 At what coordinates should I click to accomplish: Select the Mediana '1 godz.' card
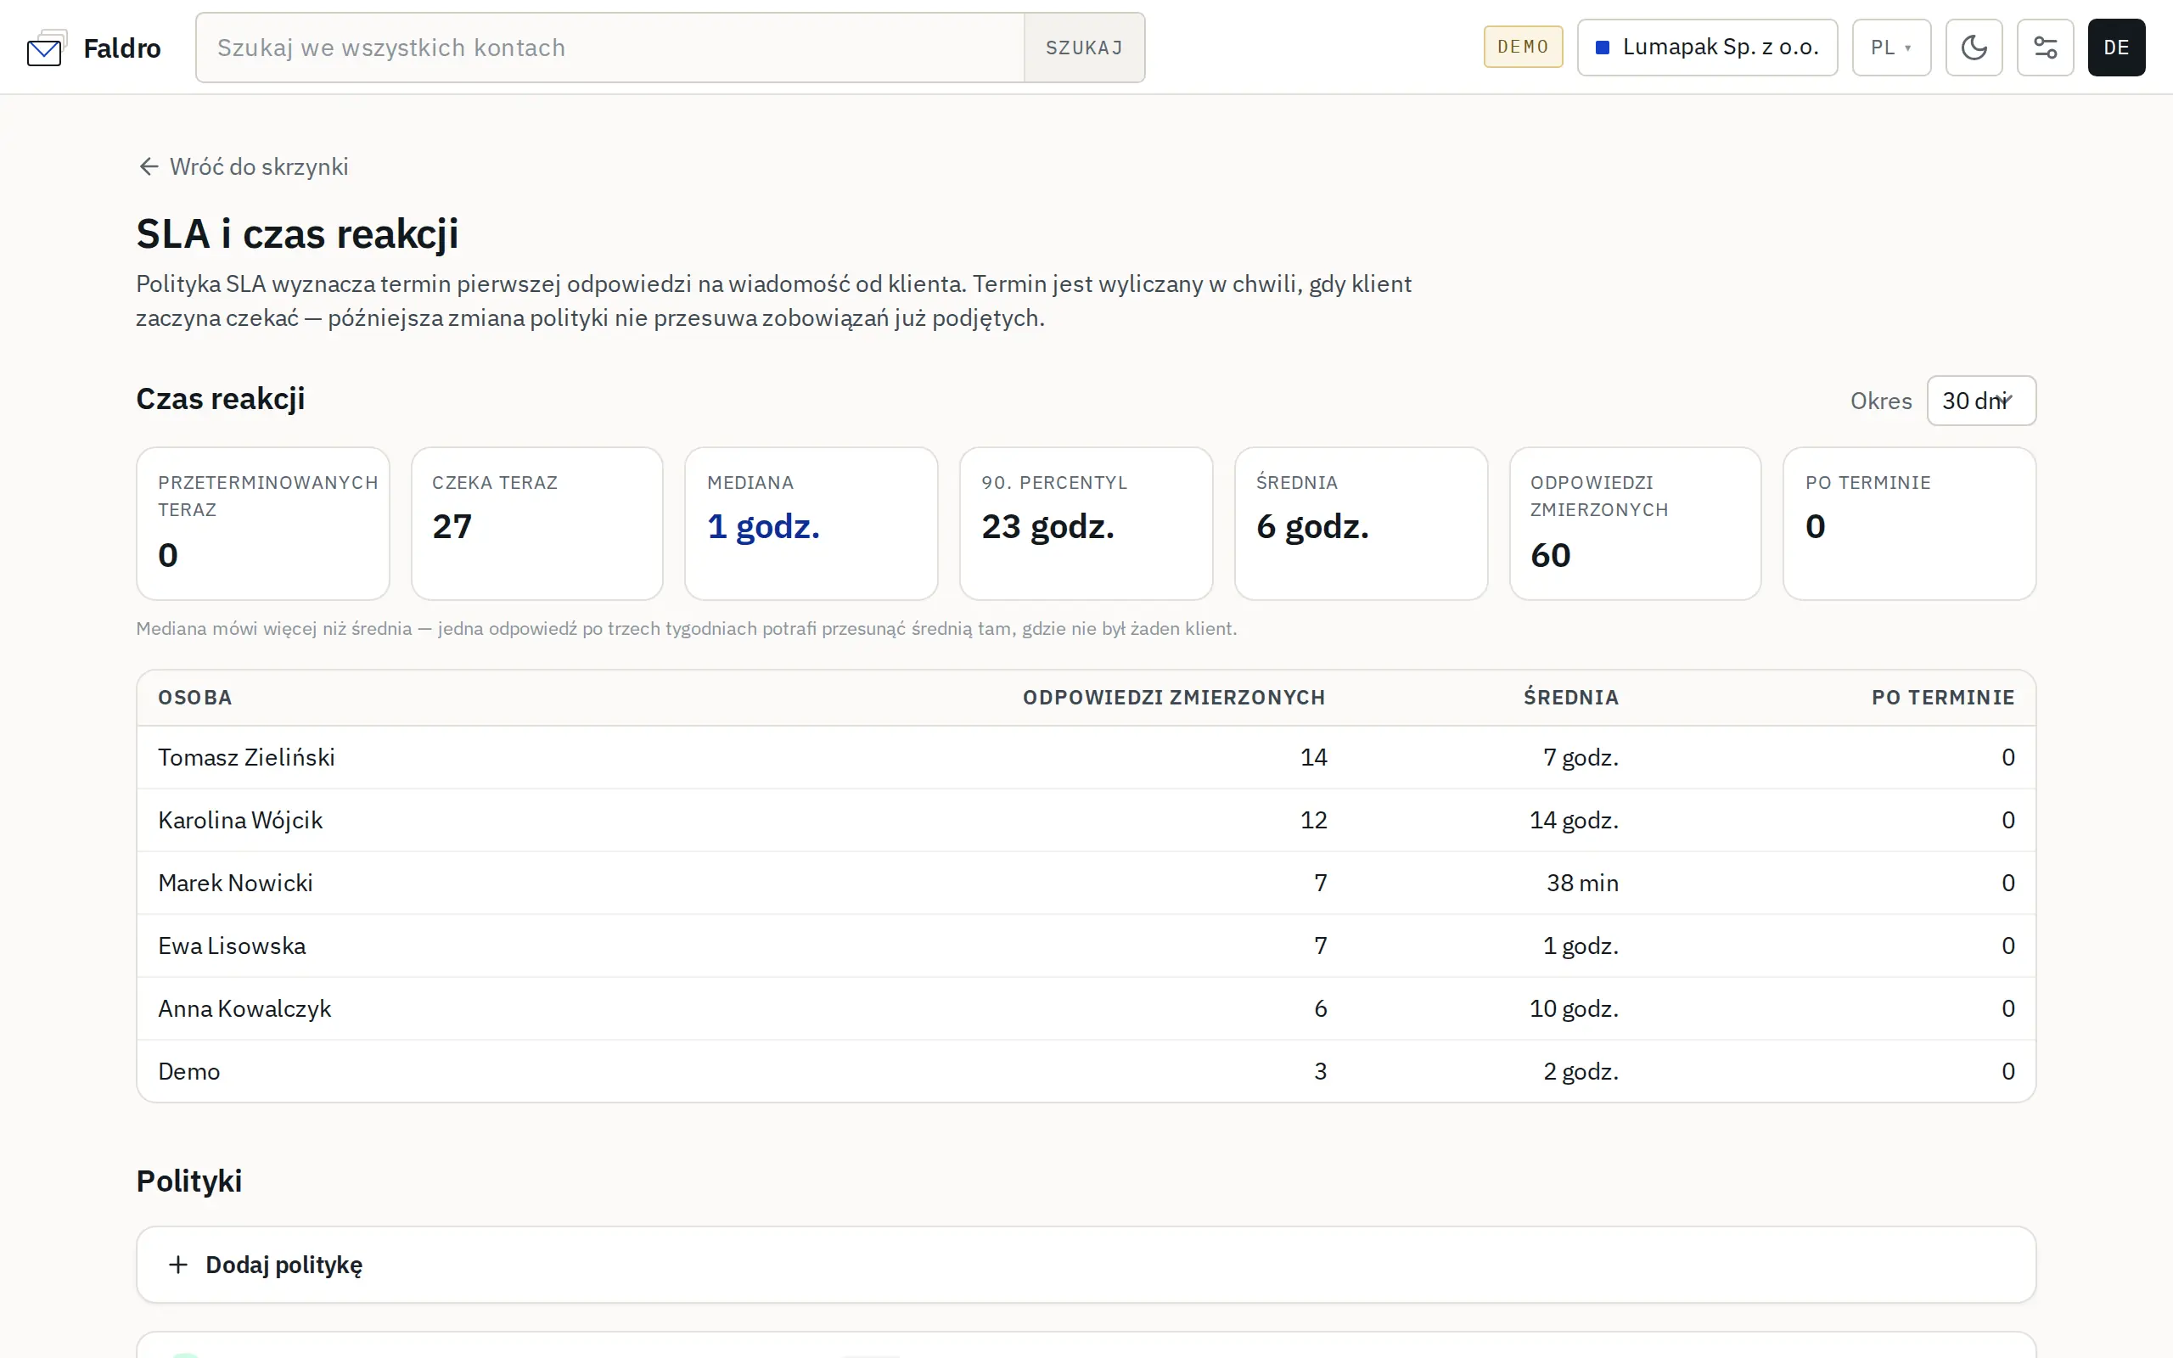click(x=811, y=524)
